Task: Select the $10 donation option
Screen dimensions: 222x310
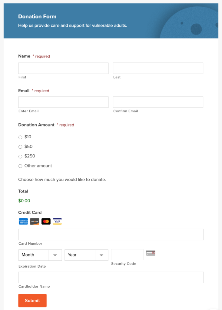Action: pyautogui.click(x=20, y=137)
